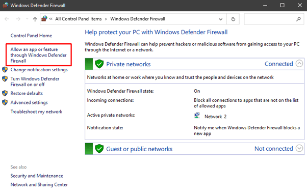Click shield icon next to Restore defaults

[x=5, y=93]
